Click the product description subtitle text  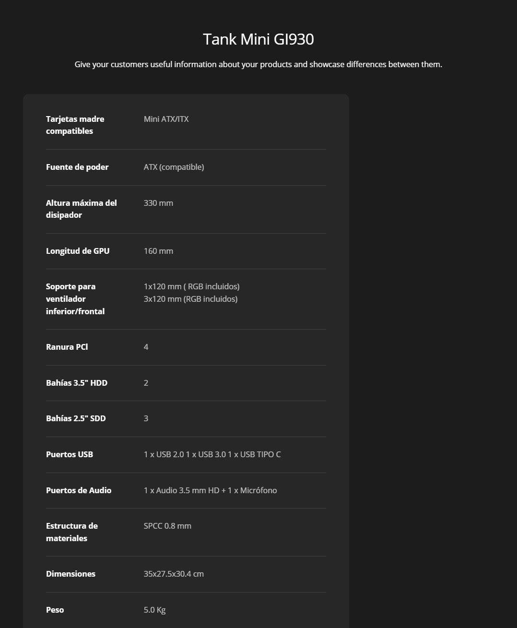point(258,64)
